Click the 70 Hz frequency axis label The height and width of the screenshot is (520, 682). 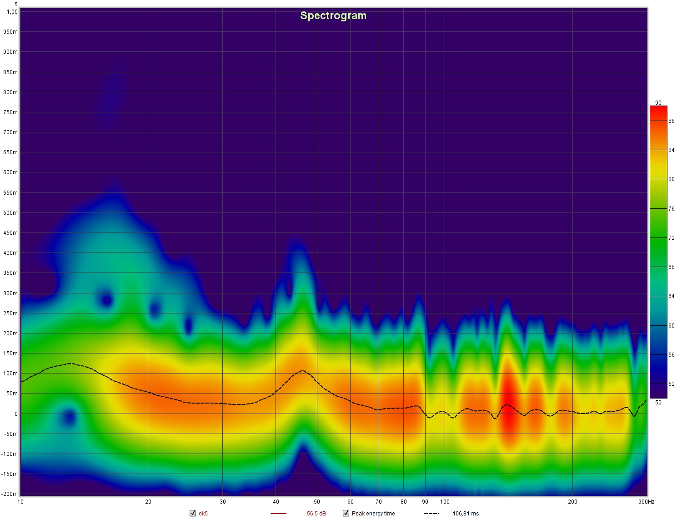pyautogui.click(x=379, y=502)
